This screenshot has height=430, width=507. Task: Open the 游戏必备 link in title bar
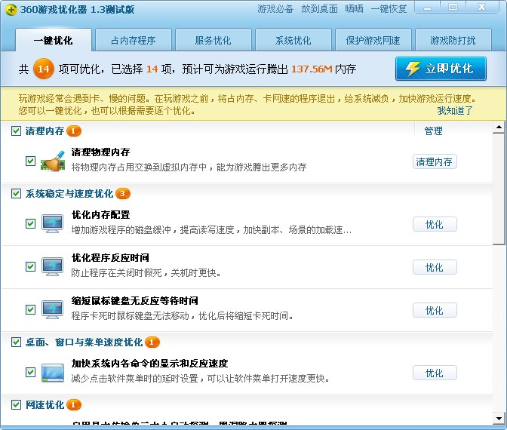coord(275,9)
